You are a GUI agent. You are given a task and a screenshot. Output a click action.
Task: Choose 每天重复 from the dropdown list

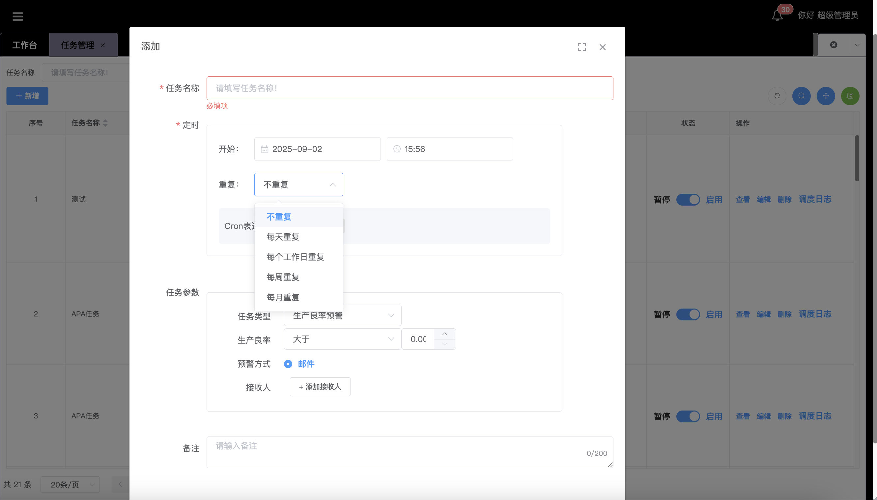(283, 237)
